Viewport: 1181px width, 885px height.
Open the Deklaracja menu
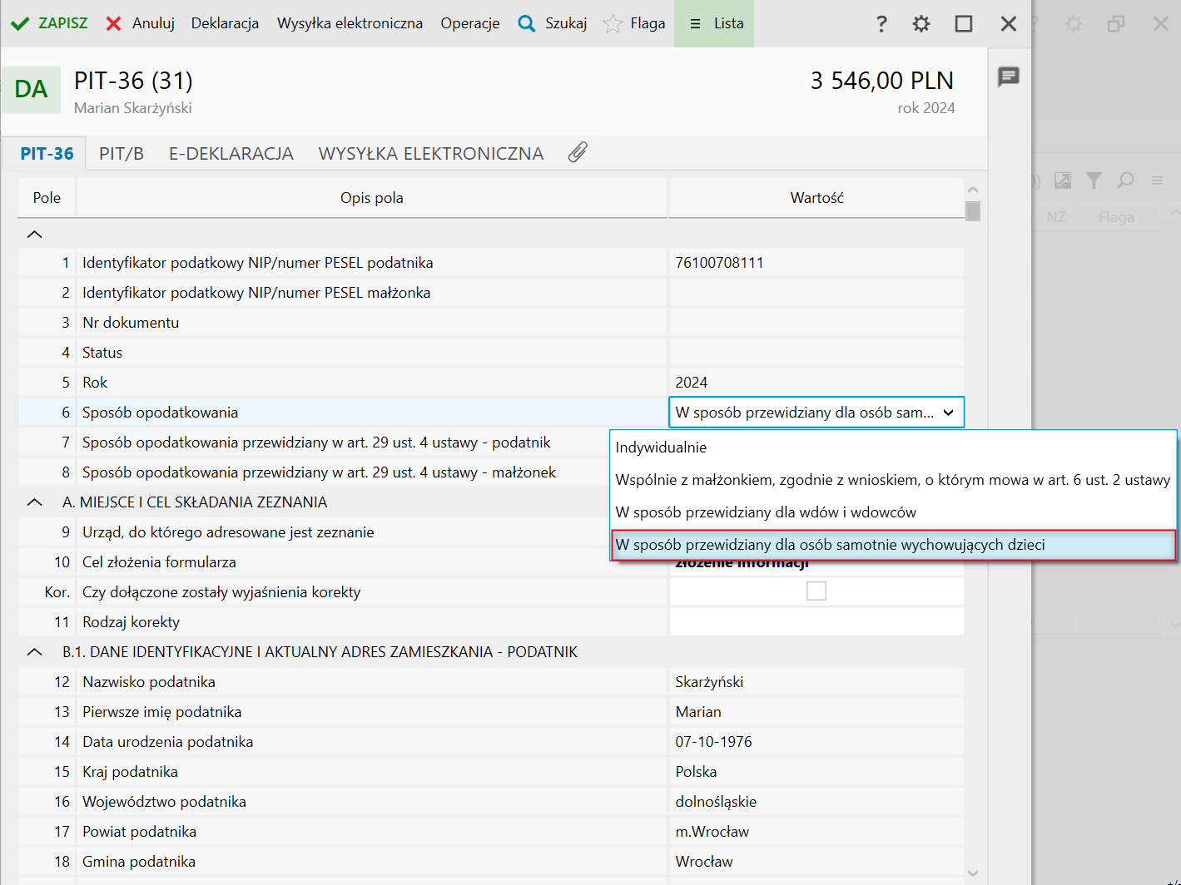(x=225, y=23)
